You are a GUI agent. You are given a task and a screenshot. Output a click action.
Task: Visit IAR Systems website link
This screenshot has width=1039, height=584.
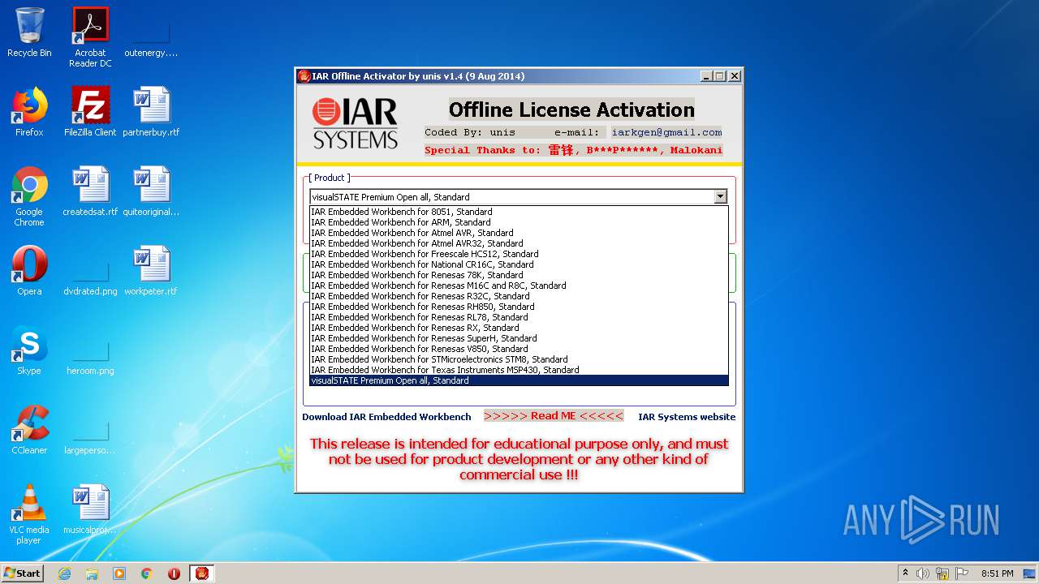[x=687, y=417]
